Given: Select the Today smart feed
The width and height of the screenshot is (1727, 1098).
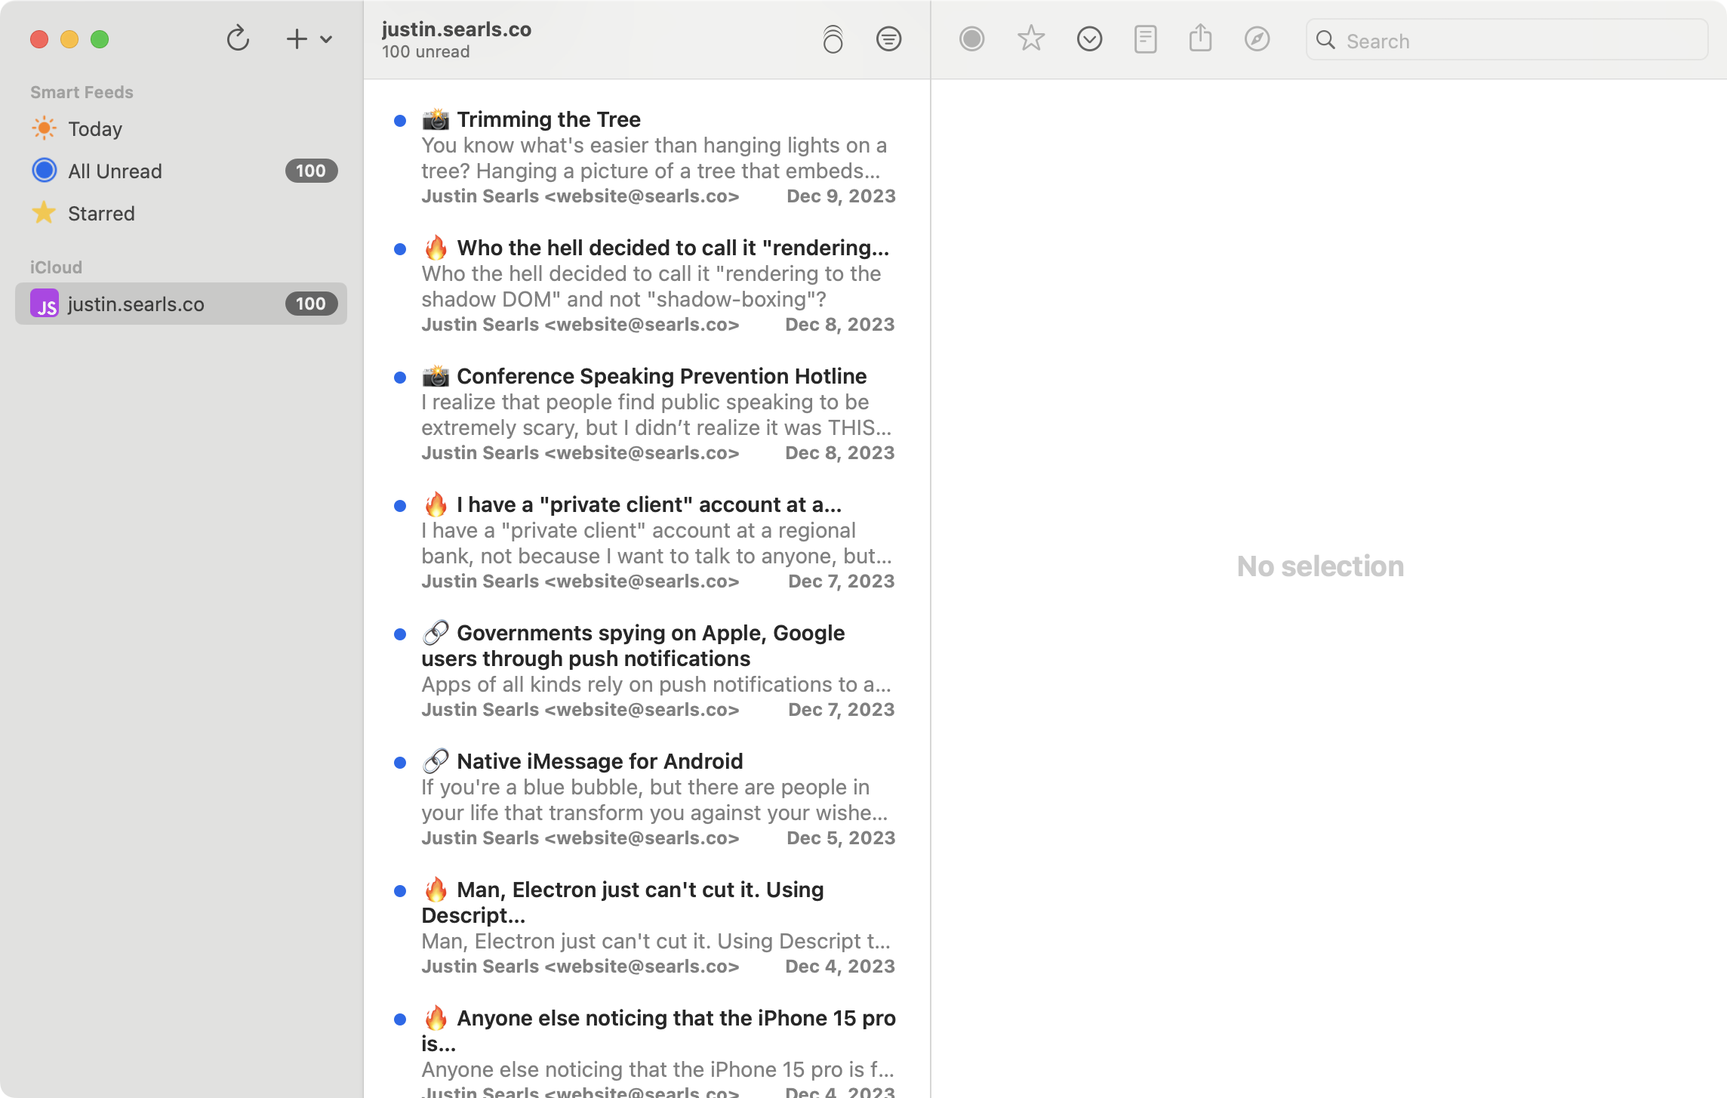Looking at the screenshot, I should [95, 128].
